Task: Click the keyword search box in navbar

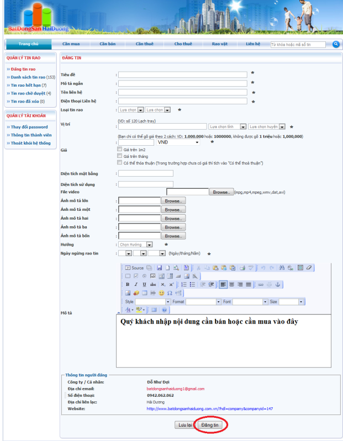Action: tap(298, 45)
